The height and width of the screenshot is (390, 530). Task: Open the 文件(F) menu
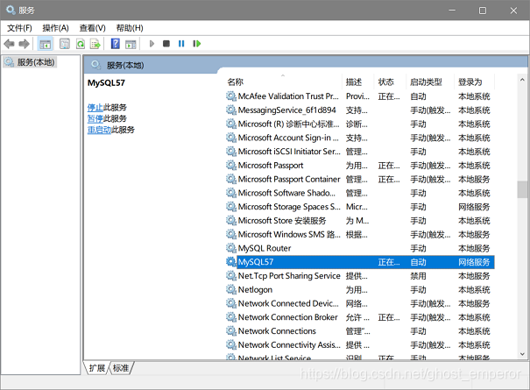pyautogui.click(x=19, y=28)
